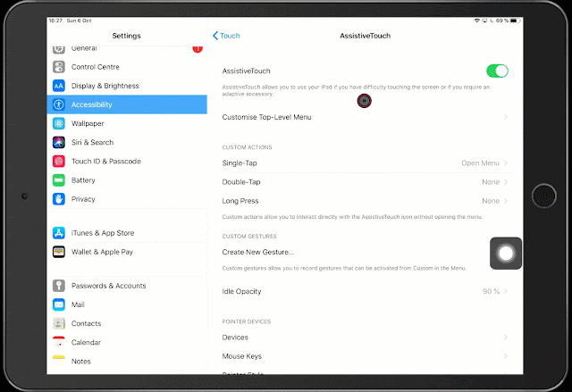The width and height of the screenshot is (572, 392).
Task: Tap the status bar time display
Action: tap(55, 21)
